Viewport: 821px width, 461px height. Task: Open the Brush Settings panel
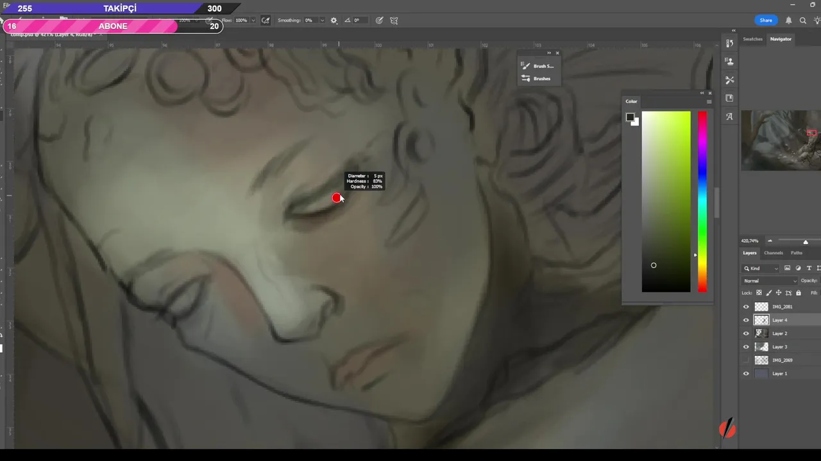537,66
